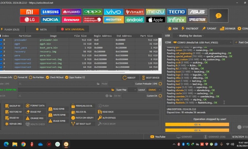Click the REPAIR IMEI button
The image size is (248, 149).
point(13,124)
